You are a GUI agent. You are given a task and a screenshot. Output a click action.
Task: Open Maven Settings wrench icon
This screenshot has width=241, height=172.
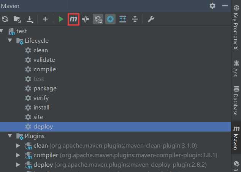coord(151,19)
